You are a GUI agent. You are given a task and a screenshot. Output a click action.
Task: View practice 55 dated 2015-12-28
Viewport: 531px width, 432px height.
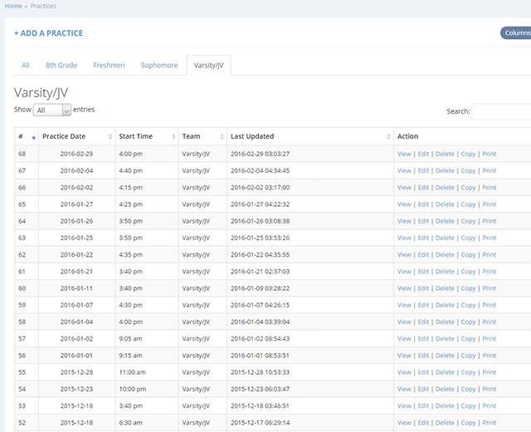point(404,372)
